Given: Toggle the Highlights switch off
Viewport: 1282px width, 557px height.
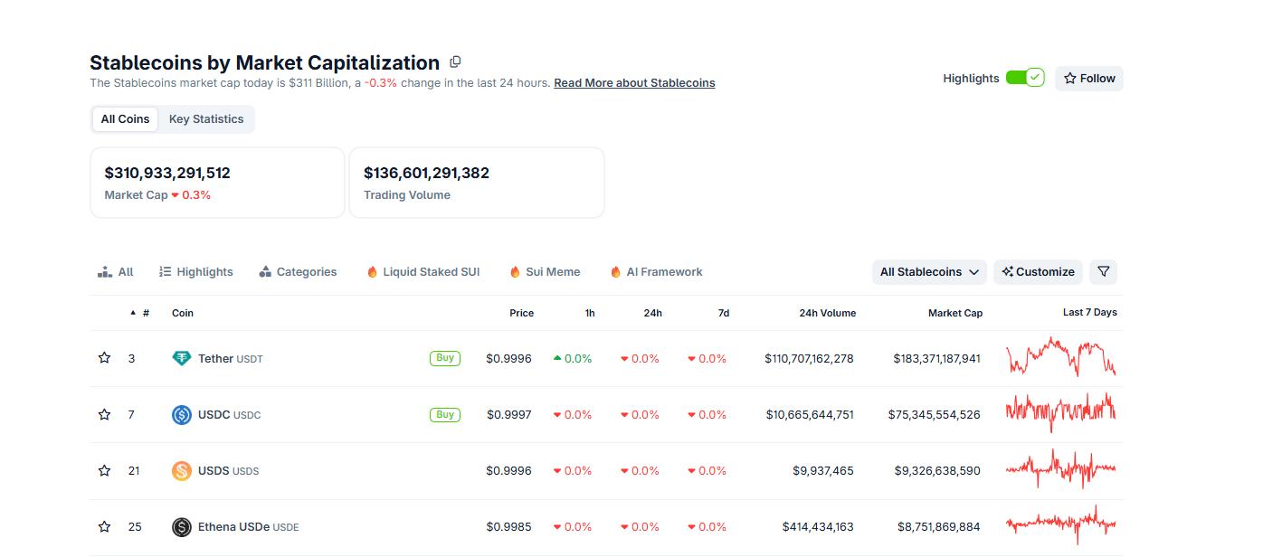Looking at the screenshot, I should point(1025,79).
